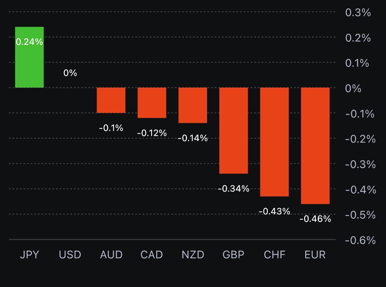Select the GBP bar in the chart
386x287 pixels.
click(233, 130)
